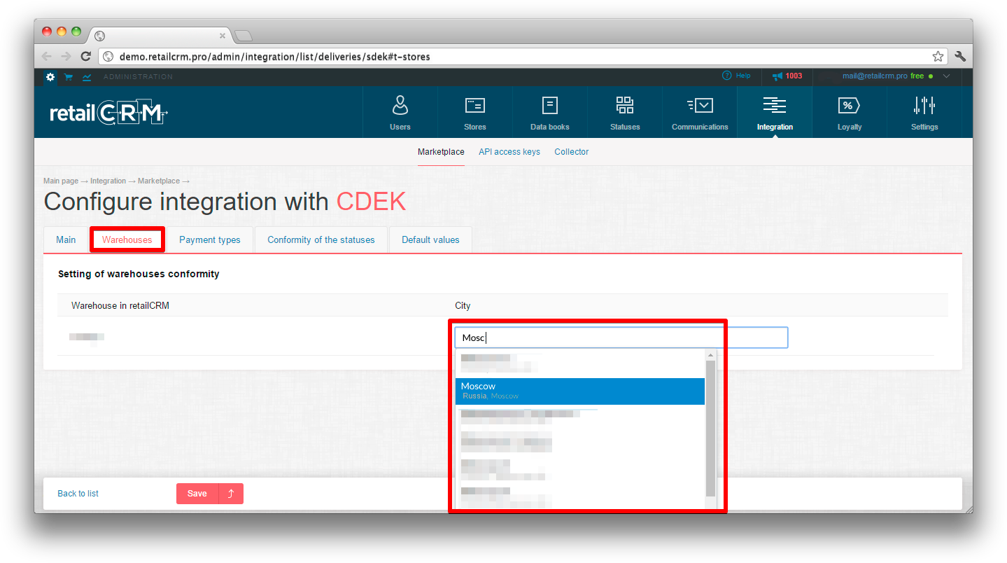Image resolution: width=1007 pixels, height=563 pixels.
Task: Open the Settings section
Action: (x=924, y=112)
